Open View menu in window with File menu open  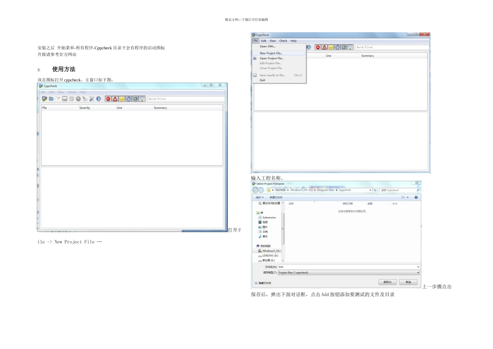272,41
